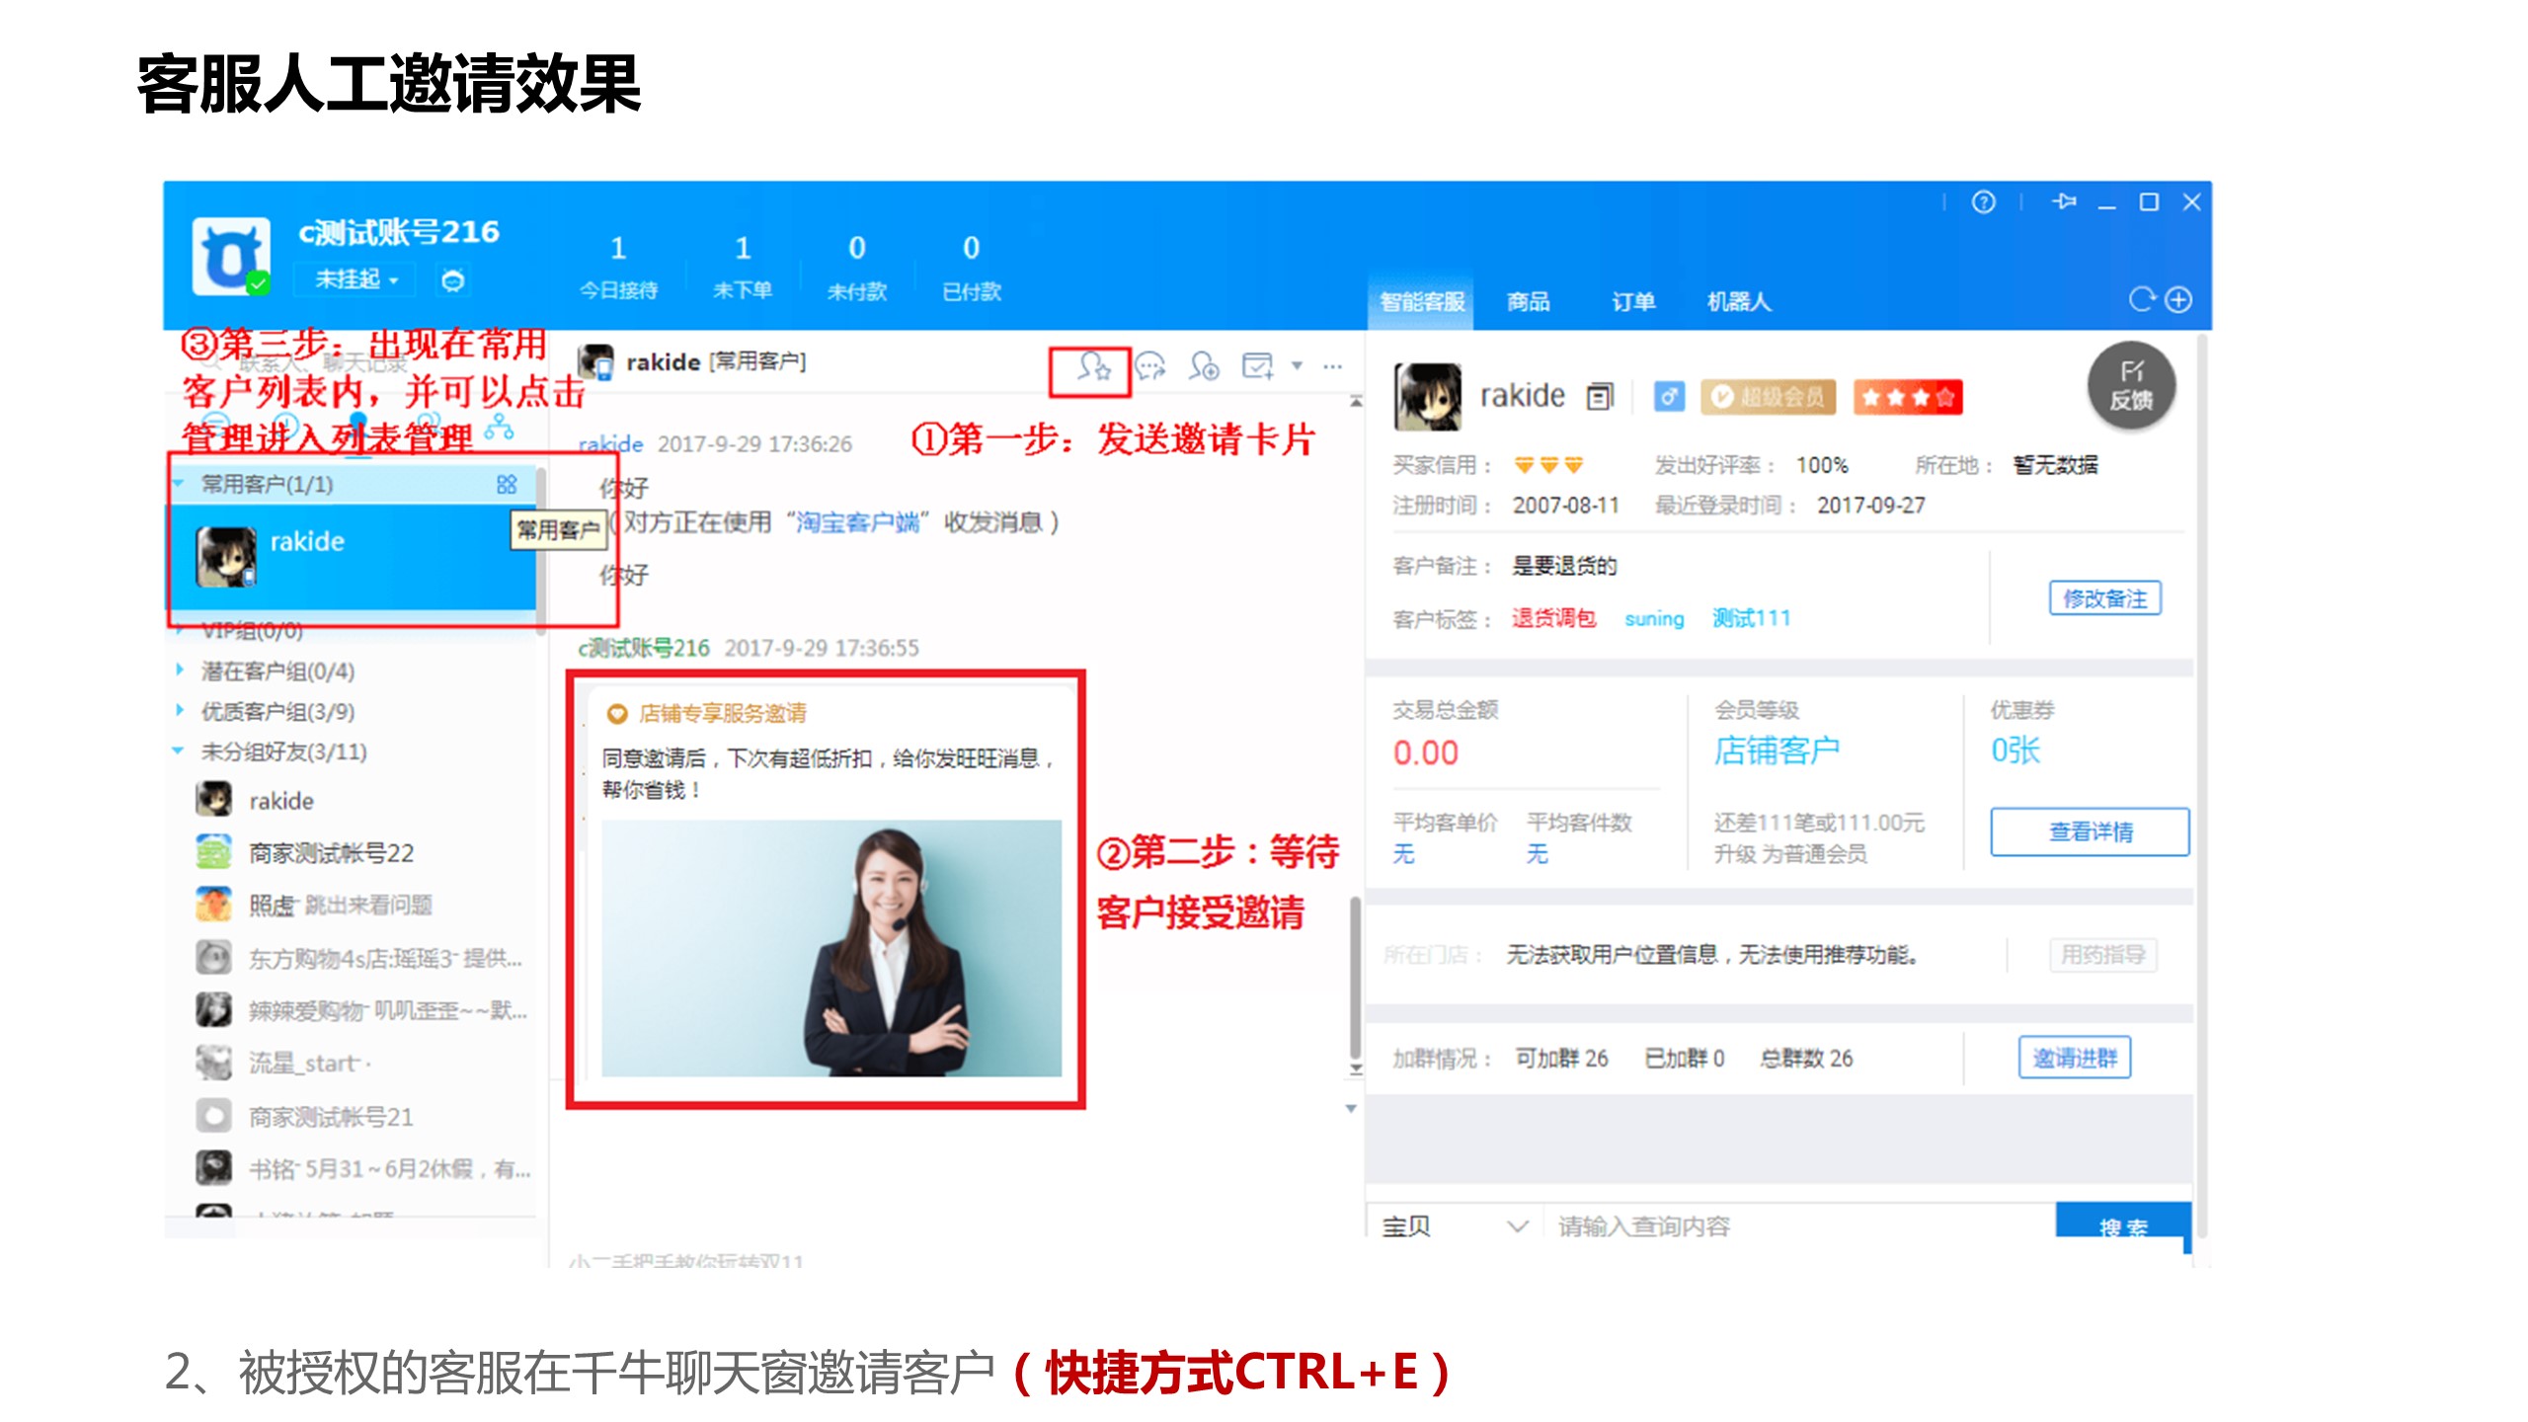The width and height of the screenshot is (2528, 1422).
Task: Click the 店铺客户 member level link
Action: [x=1777, y=750]
